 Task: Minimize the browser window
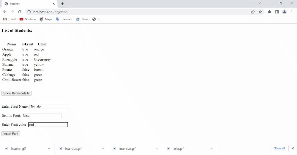[270, 3]
